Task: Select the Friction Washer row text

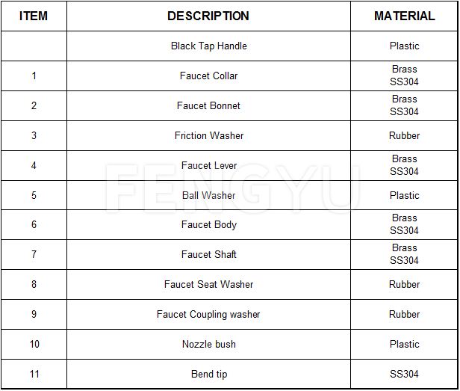Action: tap(209, 135)
